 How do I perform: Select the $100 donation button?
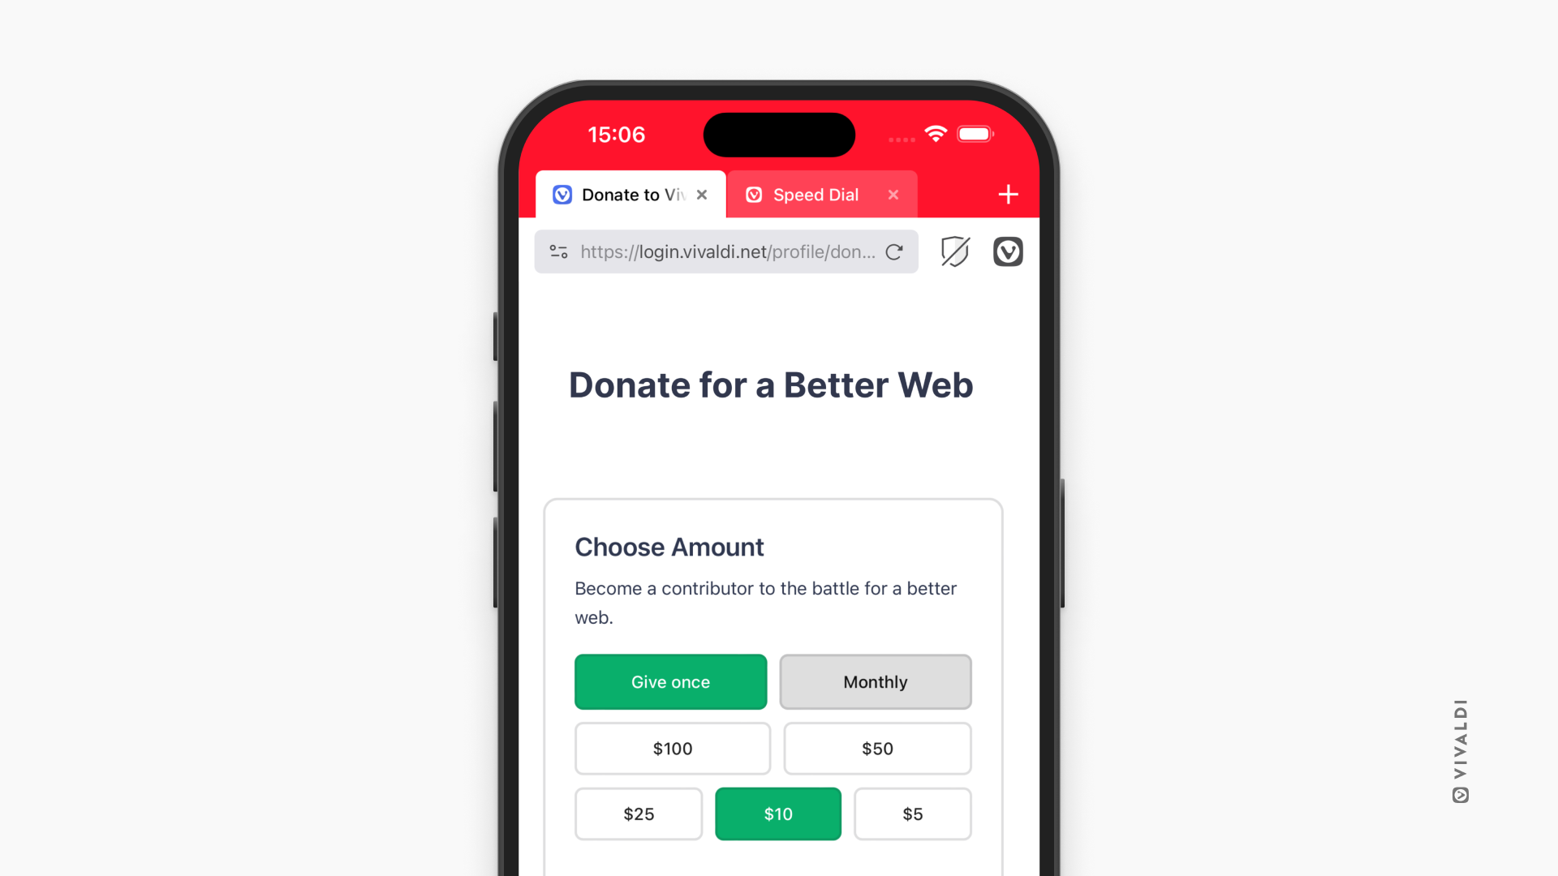pyautogui.click(x=672, y=749)
